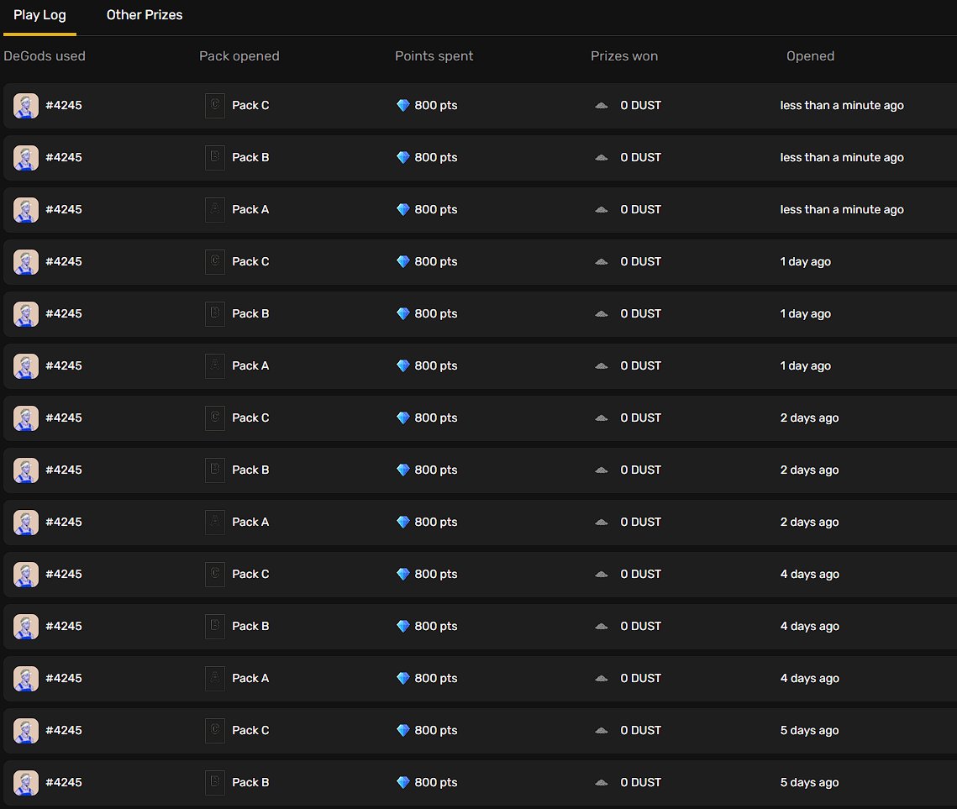
Task: Click DeGod avatar in Pack C row from less than a minute ago
Action: [x=26, y=106]
